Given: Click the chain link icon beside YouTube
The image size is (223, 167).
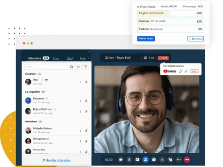Looking at the screenshot, I should 186,71.
